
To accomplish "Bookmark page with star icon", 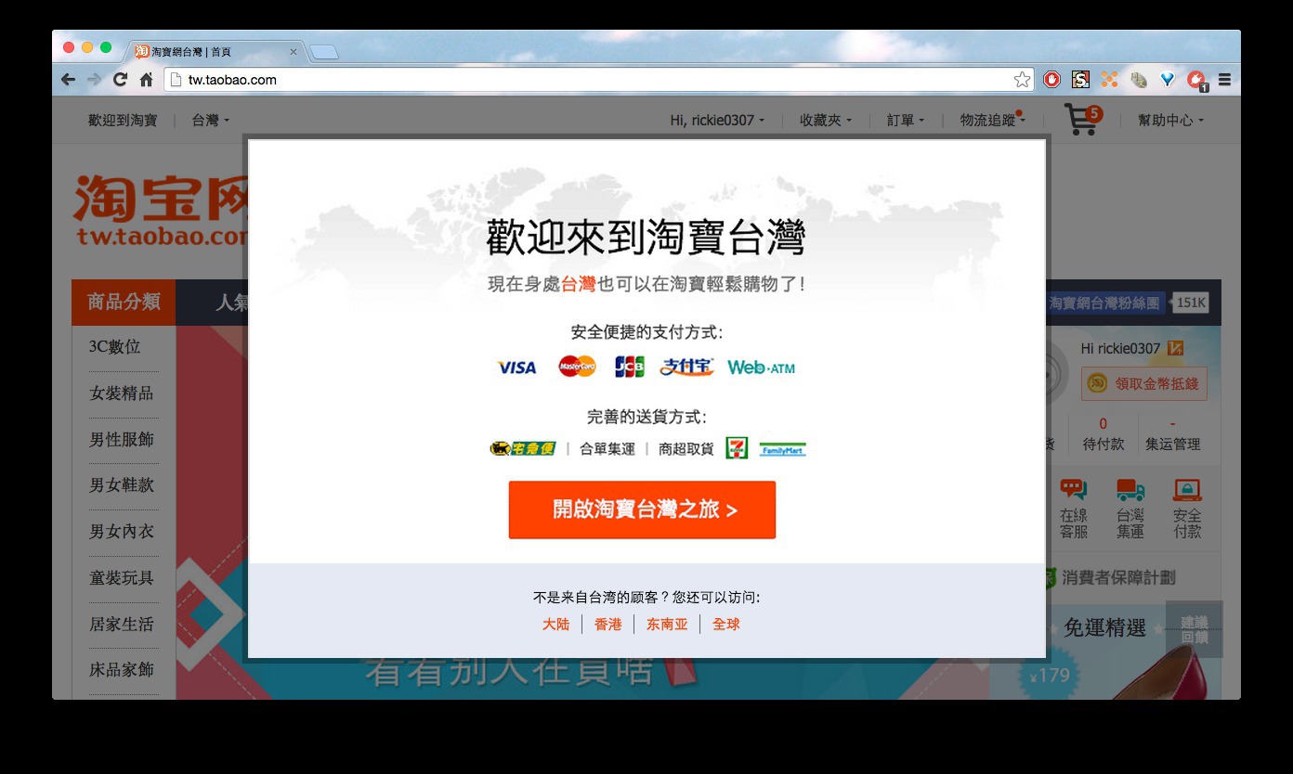I will 1022,80.
